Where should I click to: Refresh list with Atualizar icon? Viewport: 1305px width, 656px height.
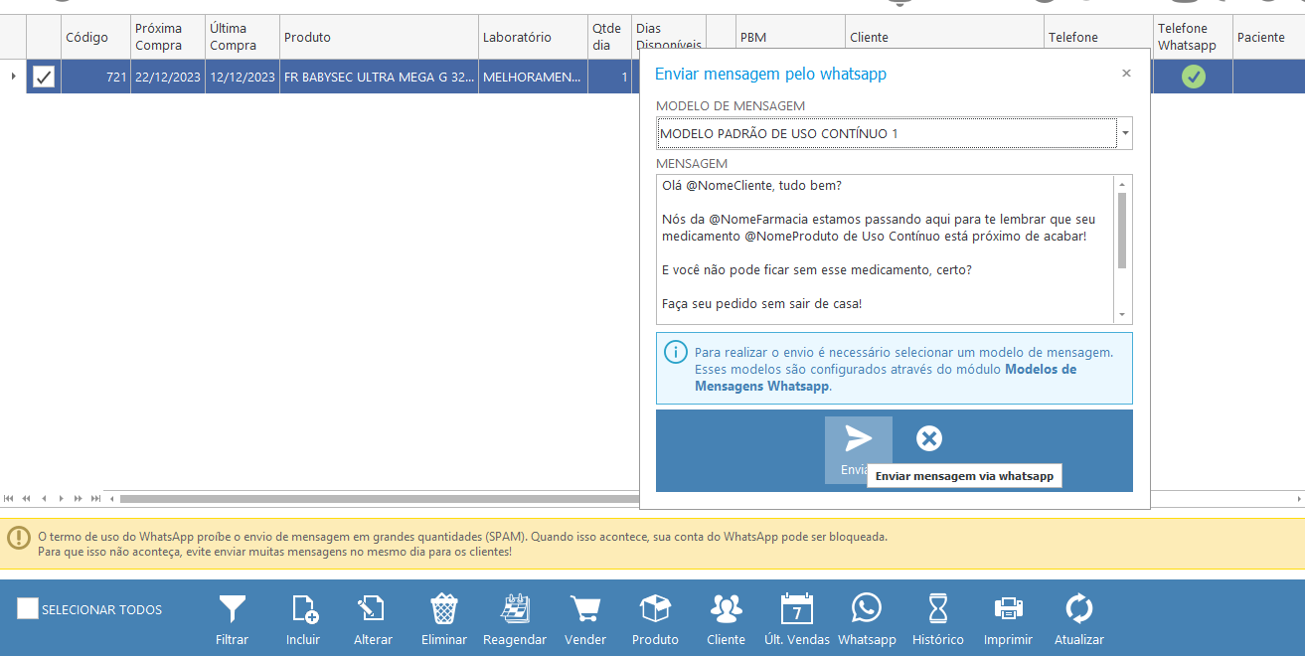(x=1078, y=609)
